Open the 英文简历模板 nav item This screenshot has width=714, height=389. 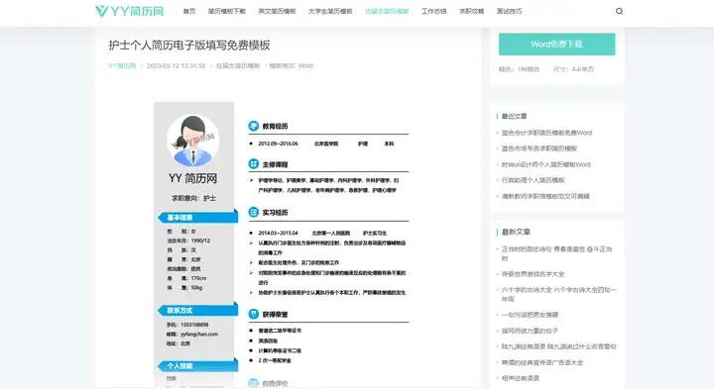point(277,11)
